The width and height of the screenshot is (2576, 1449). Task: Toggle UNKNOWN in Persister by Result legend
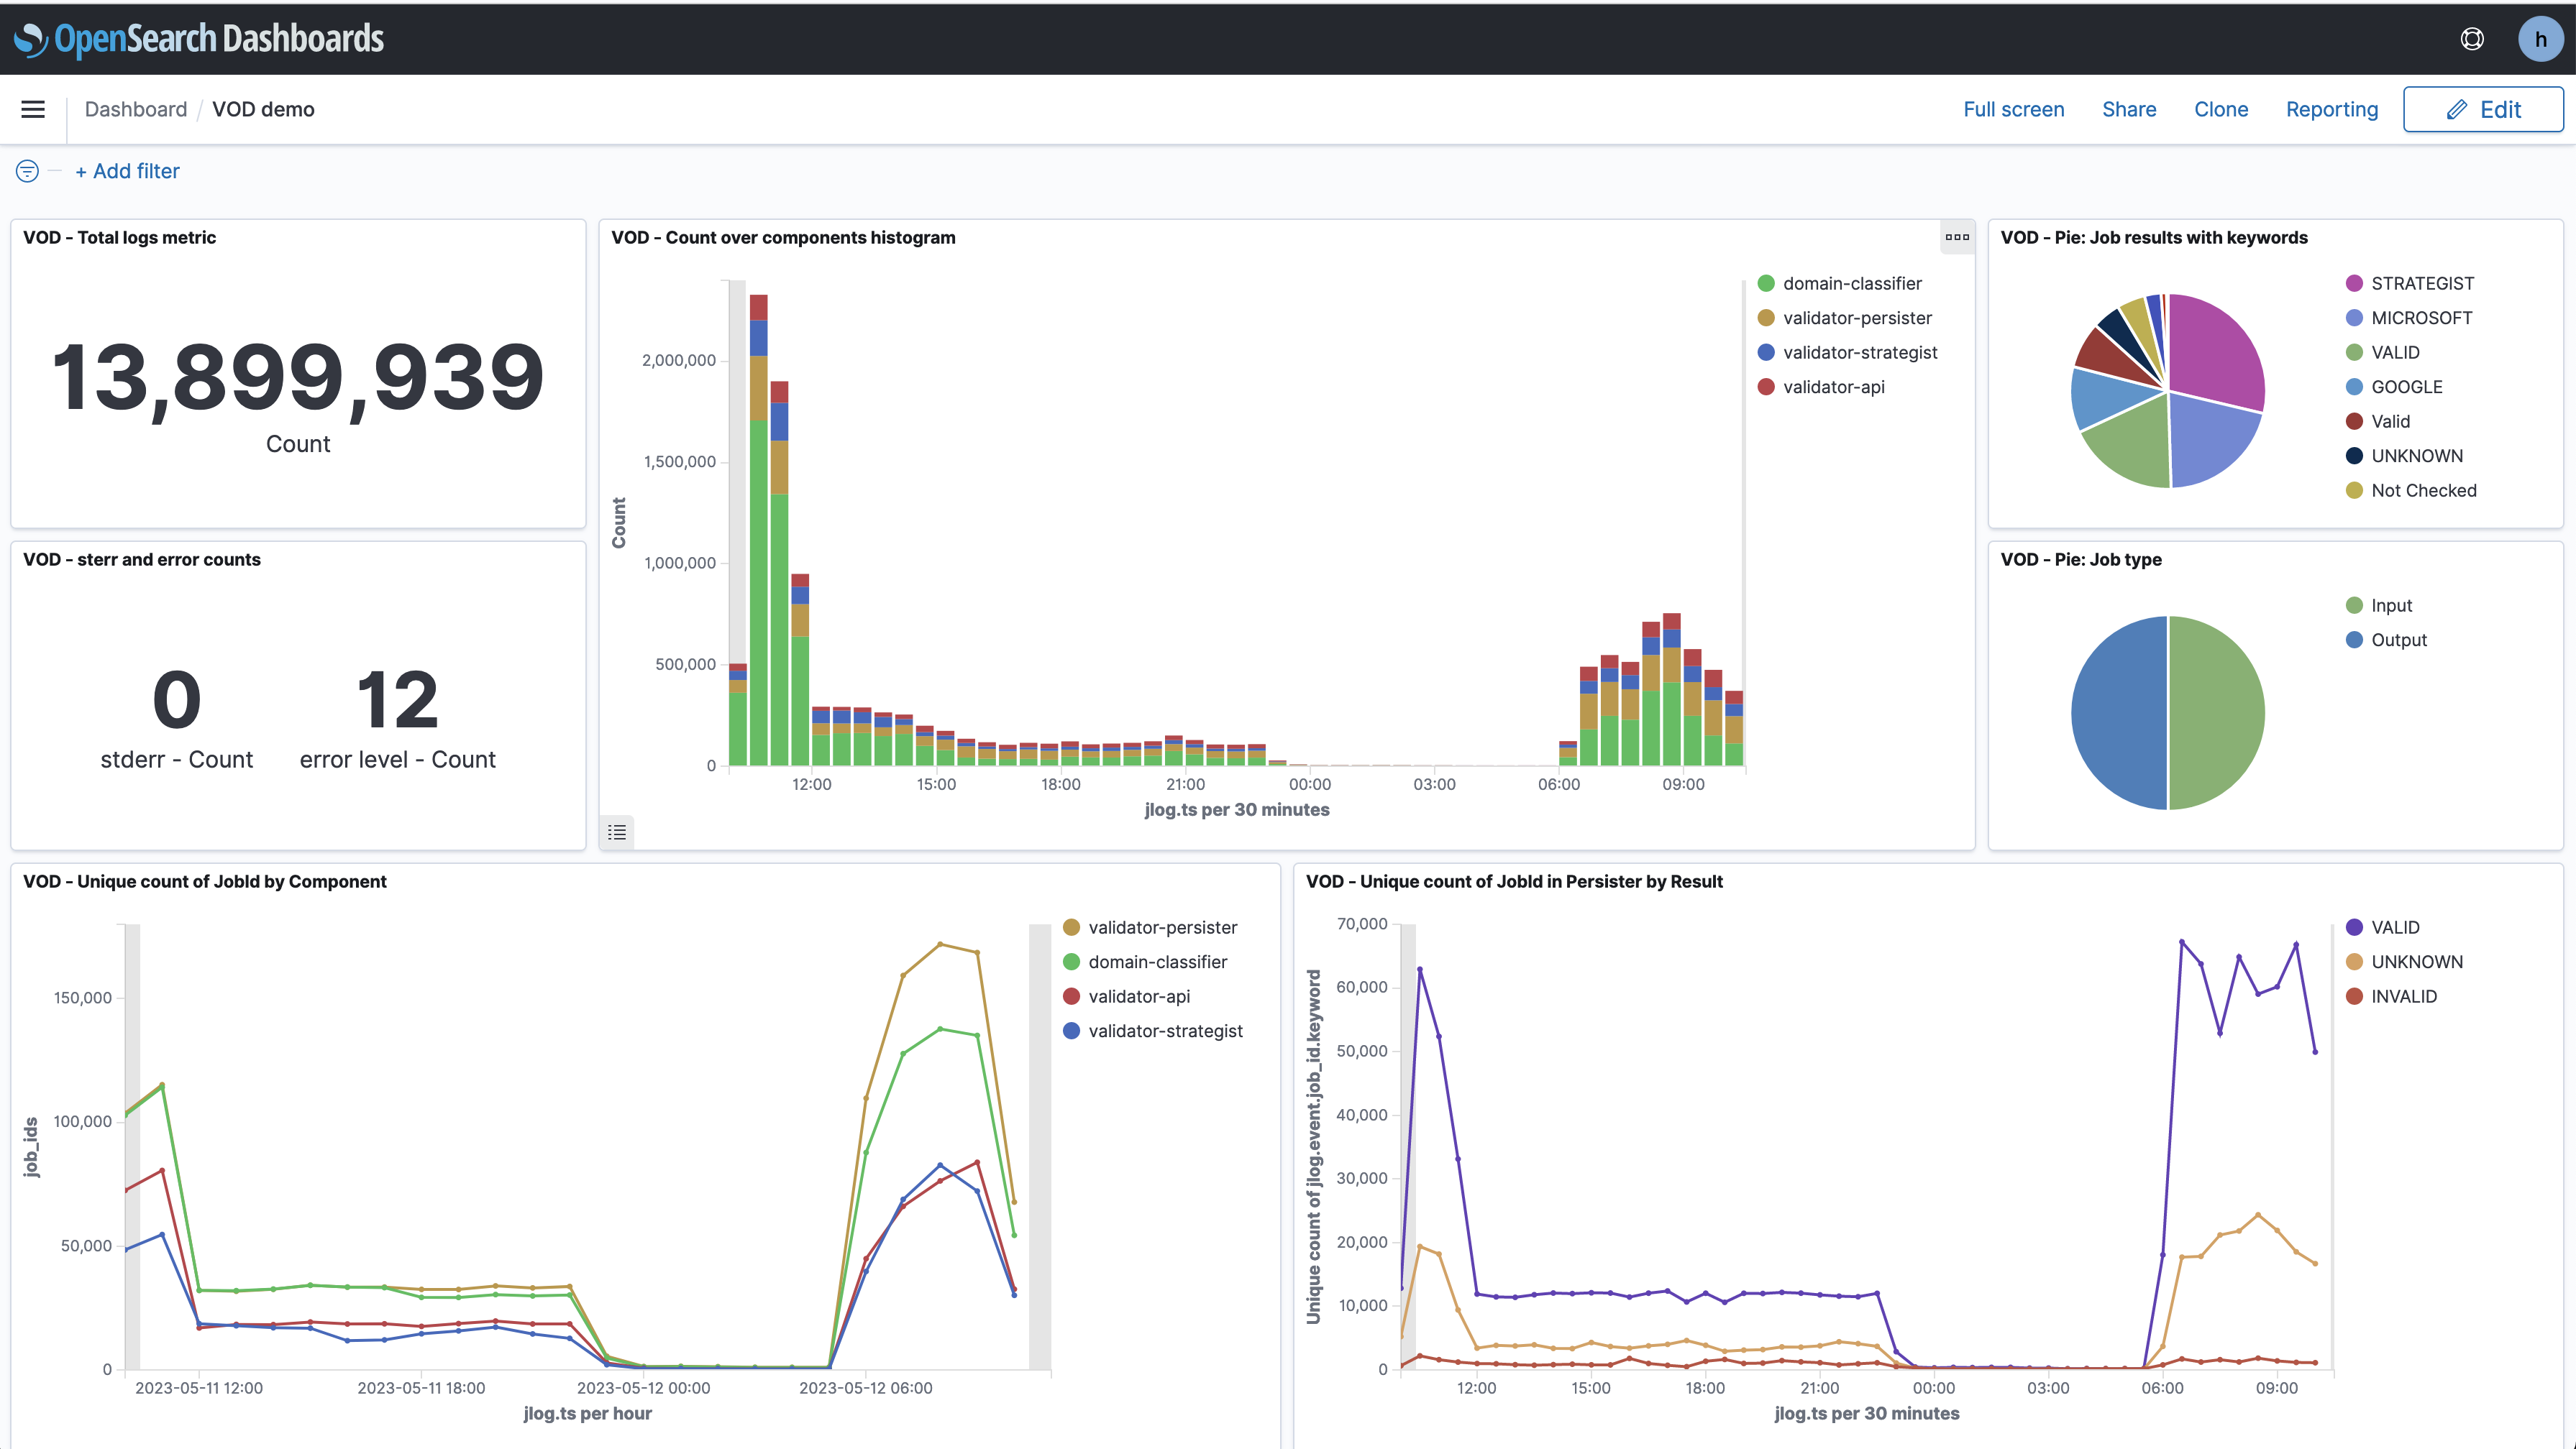[x=2404, y=962]
